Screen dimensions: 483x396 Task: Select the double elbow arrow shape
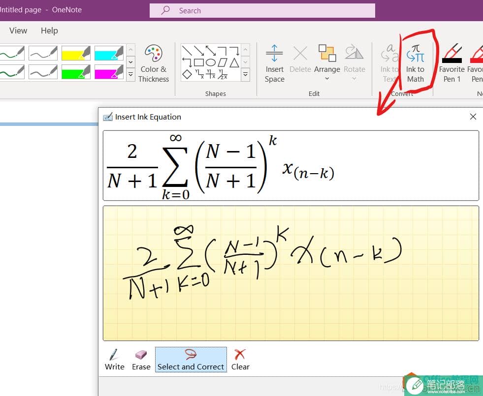pyautogui.click(x=187, y=62)
